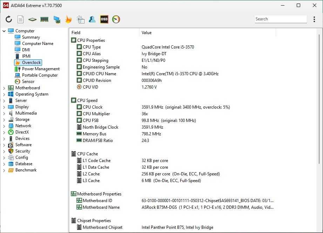Click the vertical scrollbar of details pane
The height and width of the screenshot is (233, 323).
319,99
